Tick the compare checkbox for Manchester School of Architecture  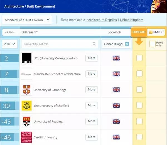(x=139, y=73)
